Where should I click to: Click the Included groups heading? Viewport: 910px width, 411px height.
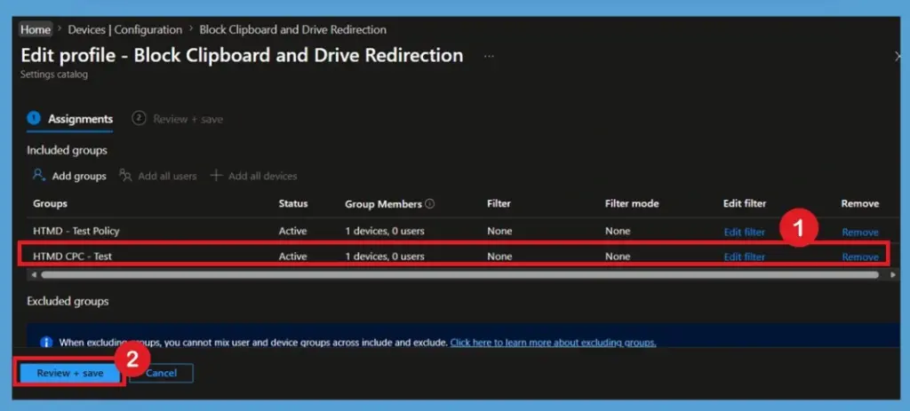tap(67, 150)
